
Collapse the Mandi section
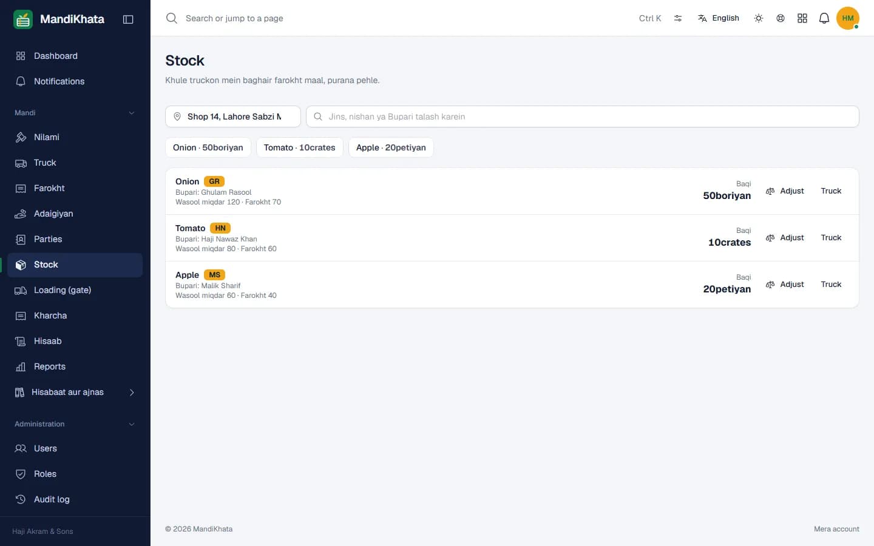click(132, 113)
